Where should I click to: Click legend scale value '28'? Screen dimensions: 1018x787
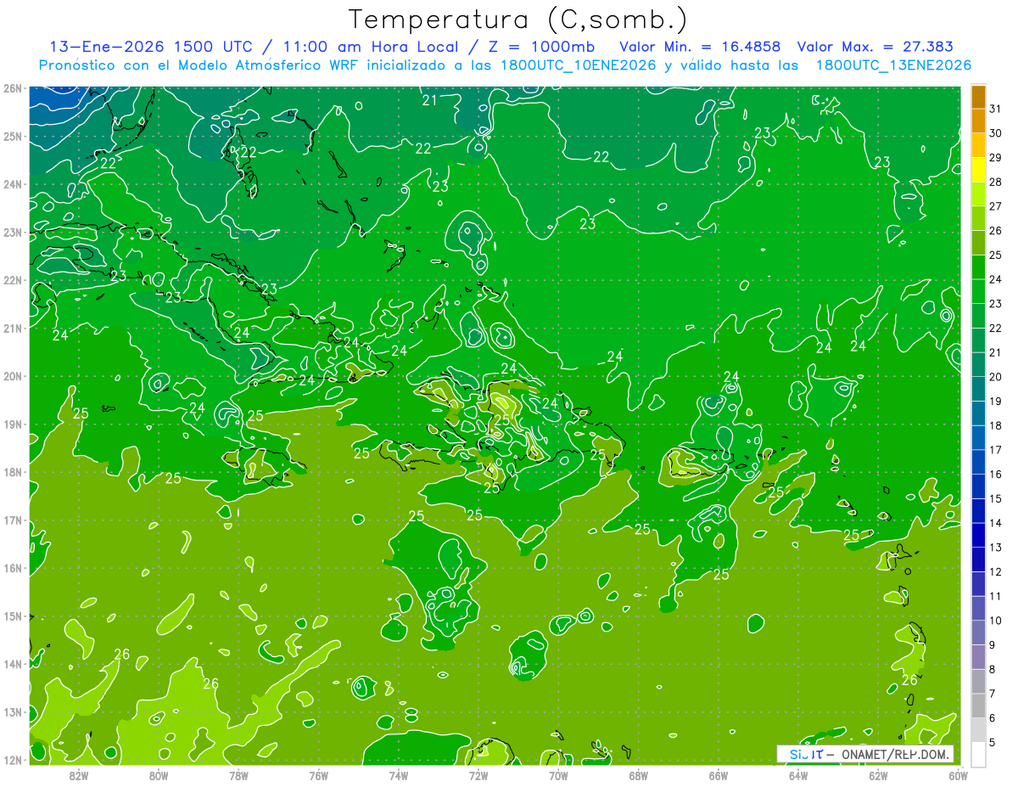tap(996, 183)
